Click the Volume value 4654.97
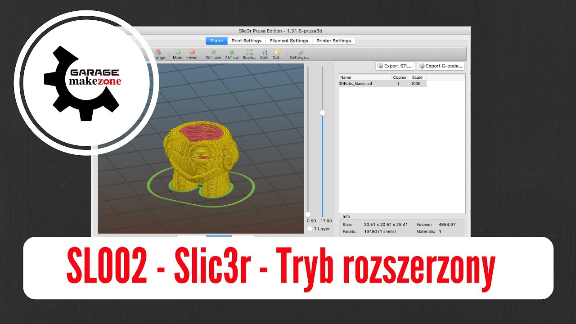 tap(447, 224)
